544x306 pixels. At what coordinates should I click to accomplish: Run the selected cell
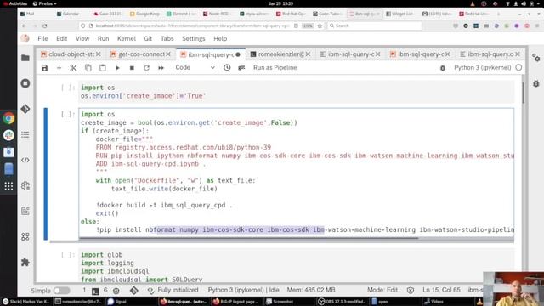click(x=117, y=68)
